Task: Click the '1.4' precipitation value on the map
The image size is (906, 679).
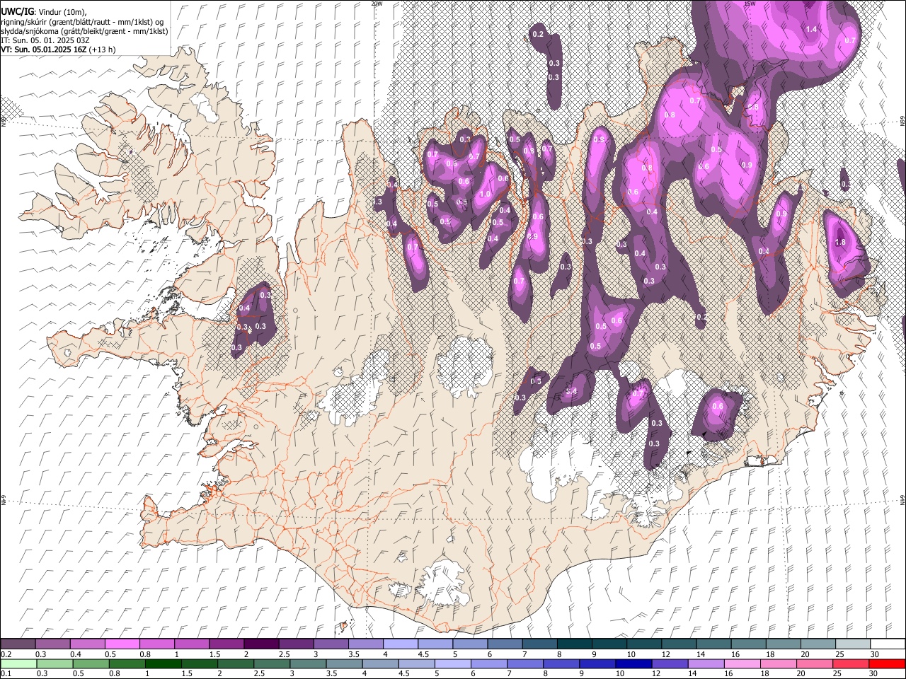Action: [x=811, y=29]
